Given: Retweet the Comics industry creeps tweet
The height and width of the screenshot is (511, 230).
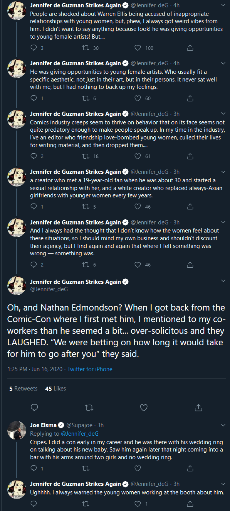Looking at the screenshot, I should pyautogui.click(x=87, y=156).
